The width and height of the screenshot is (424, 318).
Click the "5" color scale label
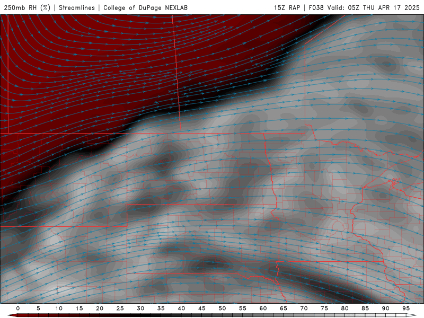click(x=38, y=308)
